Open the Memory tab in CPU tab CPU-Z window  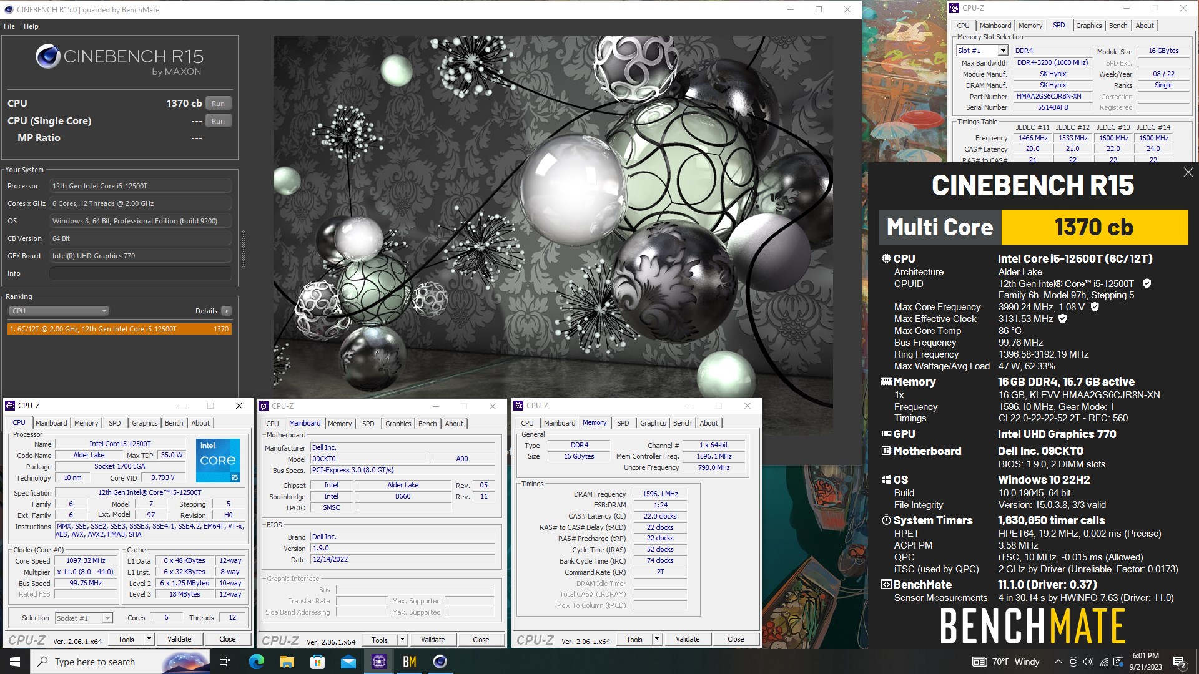[x=86, y=423]
